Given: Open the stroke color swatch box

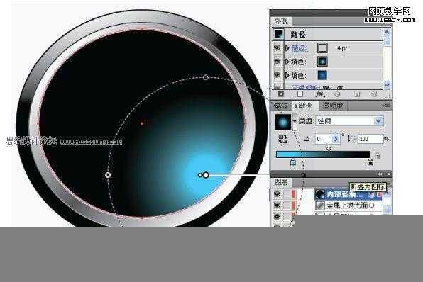Looking at the screenshot, I should (x=322, y=48).
